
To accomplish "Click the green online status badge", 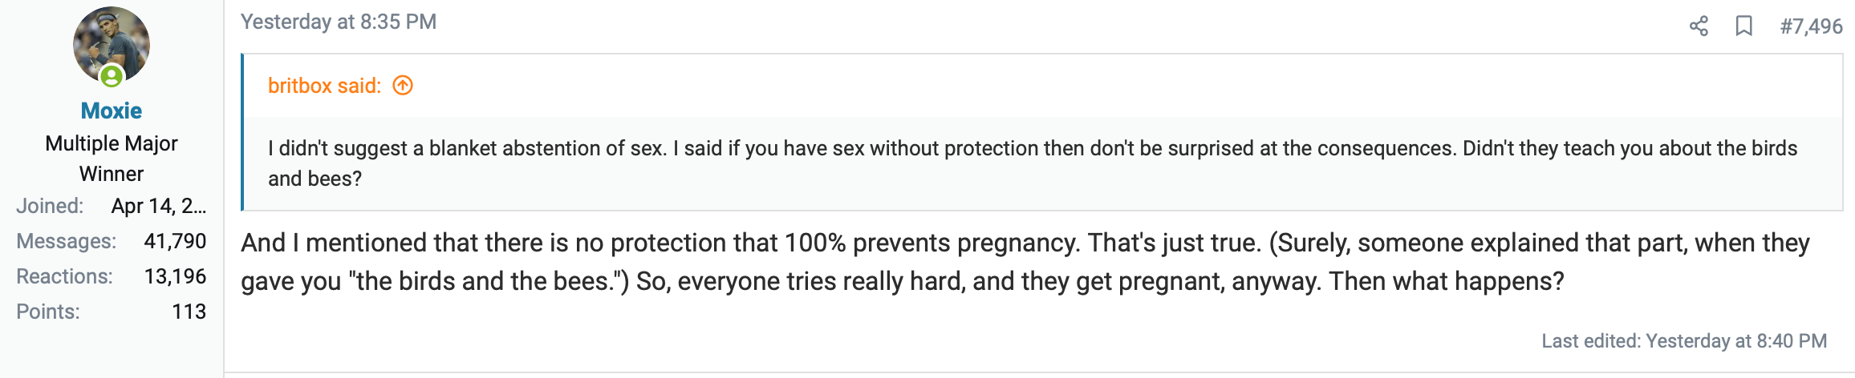I will [112, 77].
